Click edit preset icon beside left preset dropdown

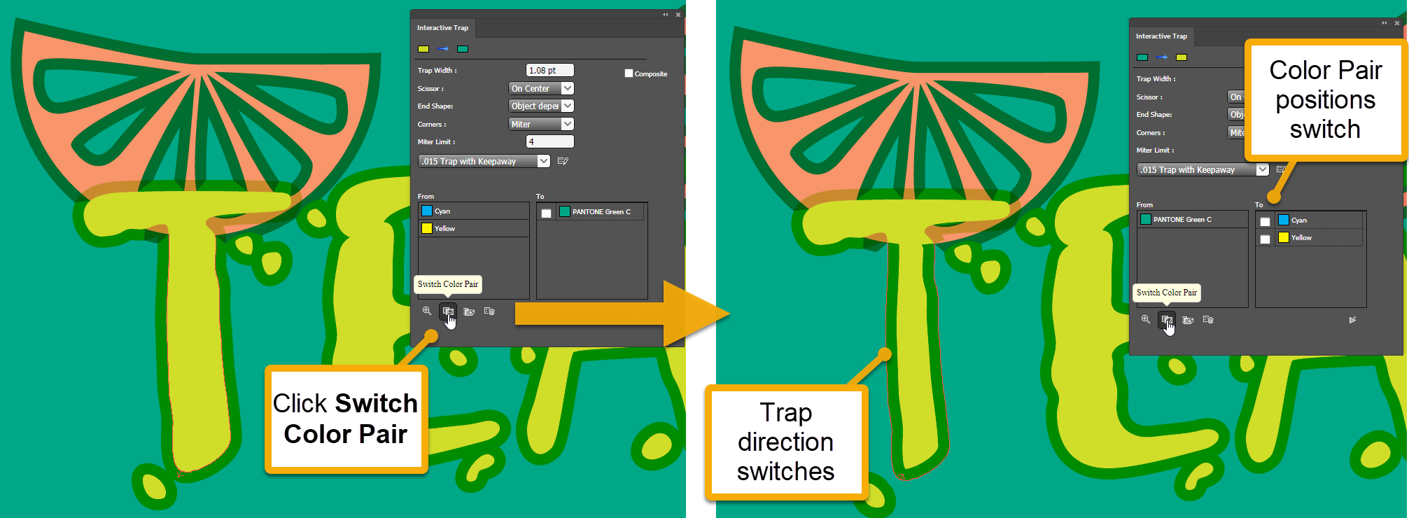563,162
